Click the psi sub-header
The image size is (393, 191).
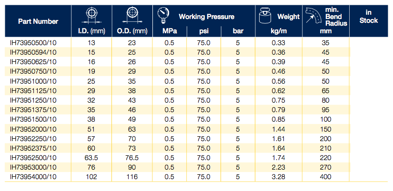[204, 32]
